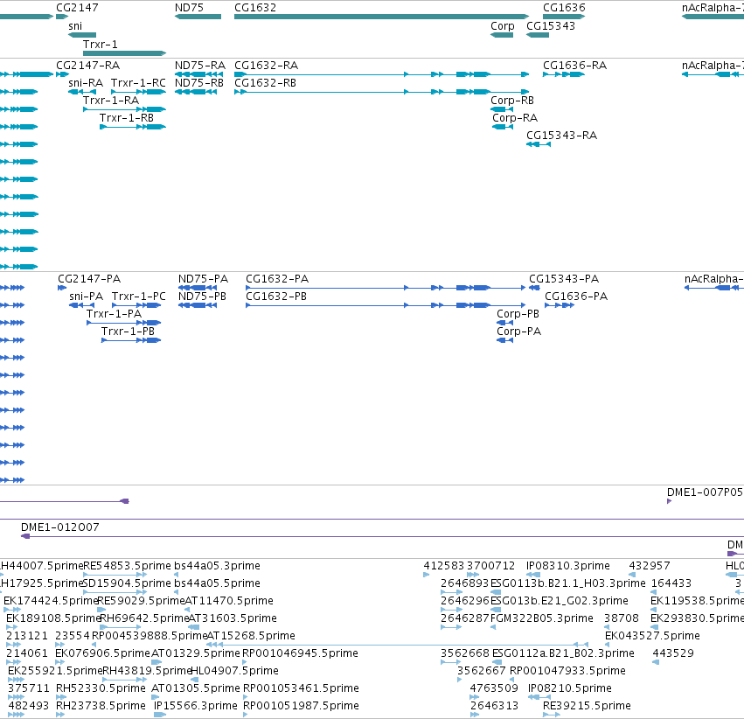Select the CG2147 gene label
This screenshot has height=719, width=744.
tap(77, 8)
